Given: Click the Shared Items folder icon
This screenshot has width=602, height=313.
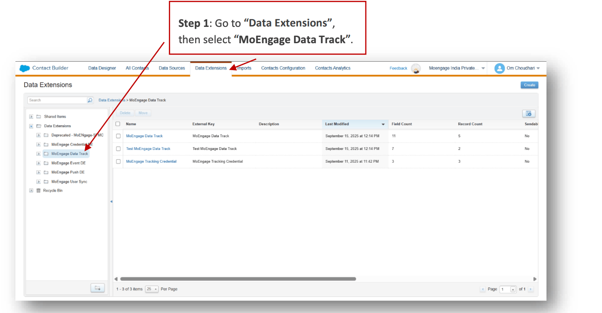Looking at the screenshot, I should 38,117.
